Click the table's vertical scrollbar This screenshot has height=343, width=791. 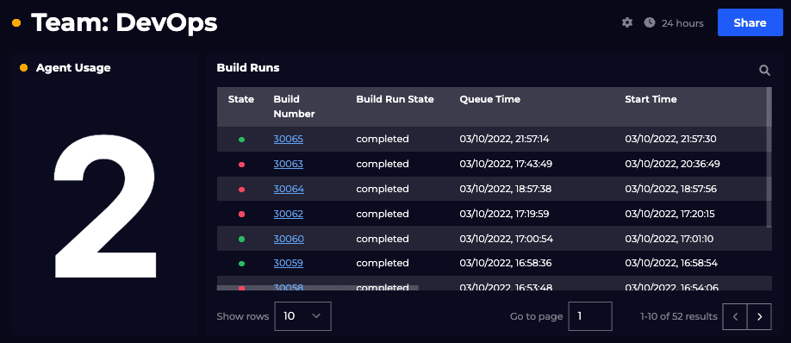pyautogui.click(x=769, y=158)
